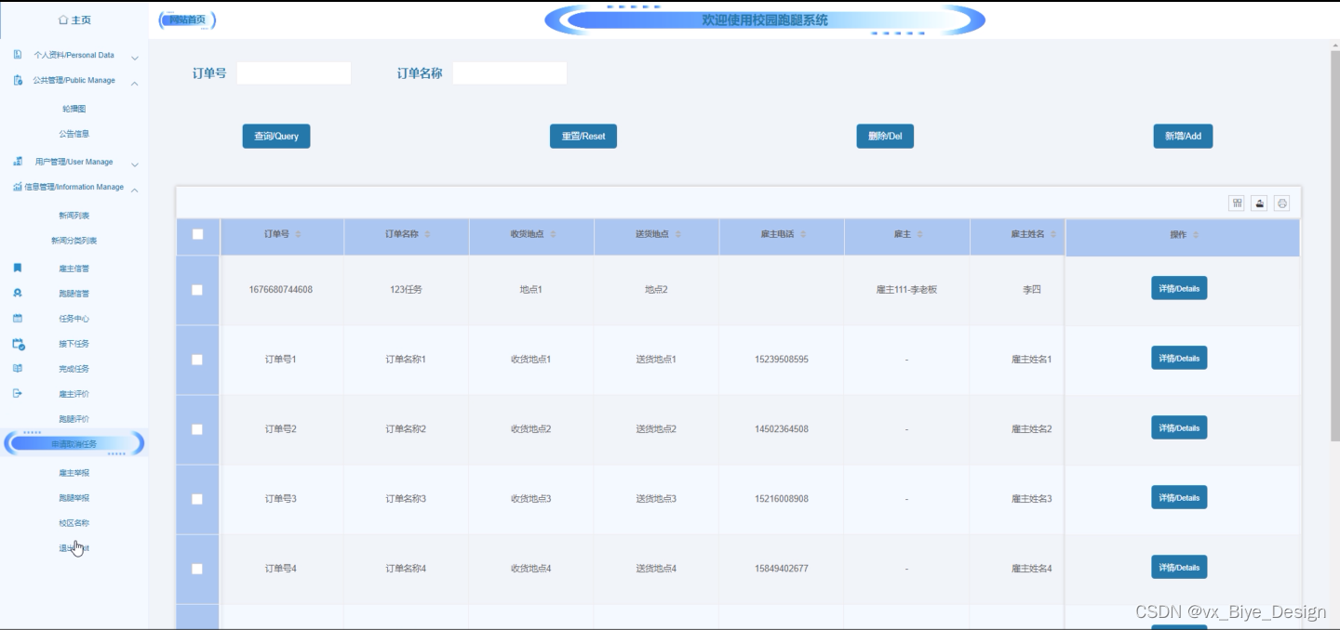Open Details for the 订单号4 row
Viewport: 1340px width, 630px height.
[1179, 568]
